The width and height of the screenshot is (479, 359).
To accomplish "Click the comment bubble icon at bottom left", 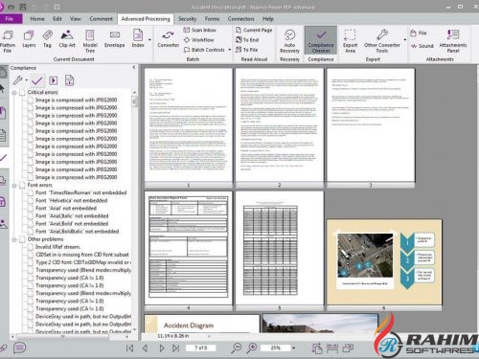I will pyautogui.click(x=19, y=348).
